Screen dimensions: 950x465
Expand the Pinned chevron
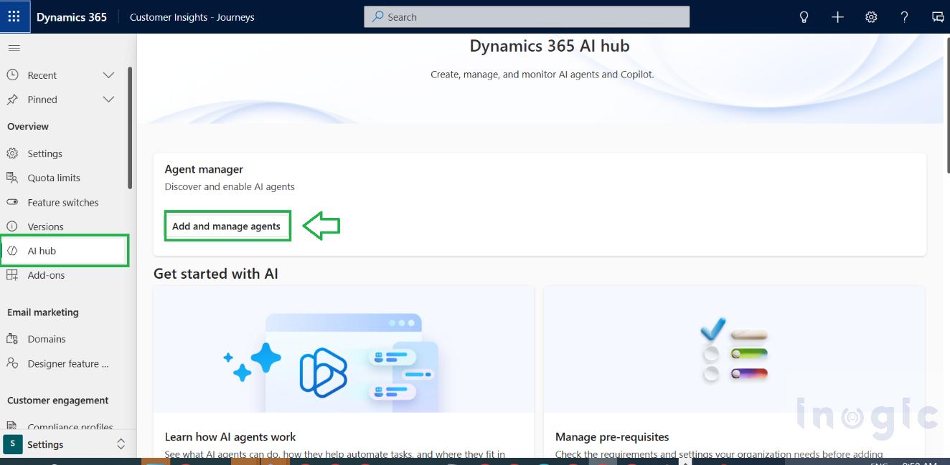pos(109,99)
